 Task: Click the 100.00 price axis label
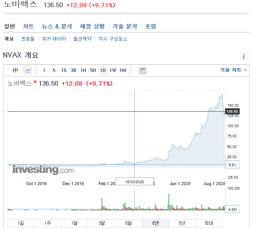point(233,126)
